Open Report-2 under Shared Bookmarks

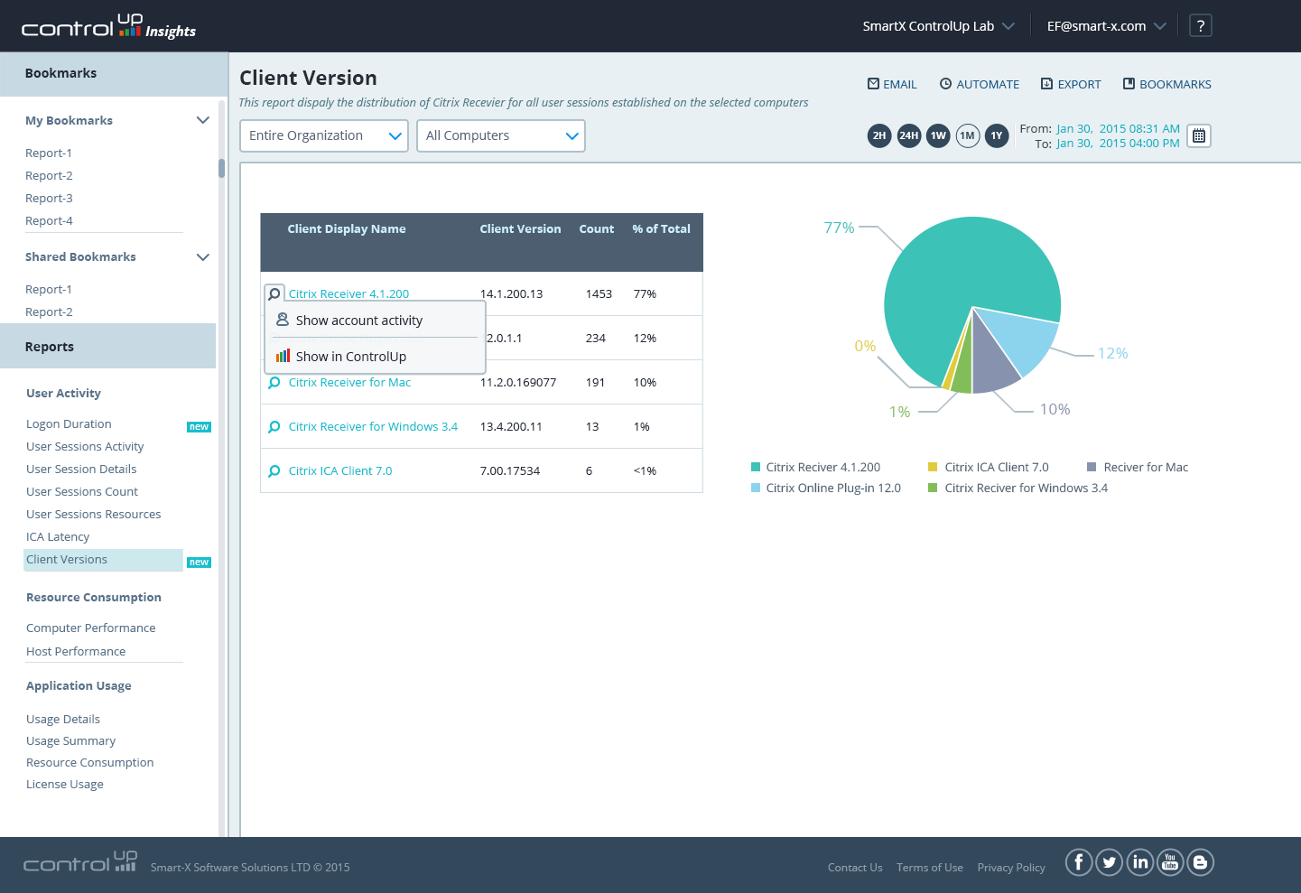click(x=49, y=312)
